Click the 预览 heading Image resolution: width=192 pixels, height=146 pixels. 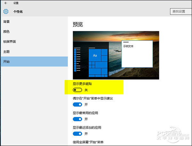click(x=78, y=24)
